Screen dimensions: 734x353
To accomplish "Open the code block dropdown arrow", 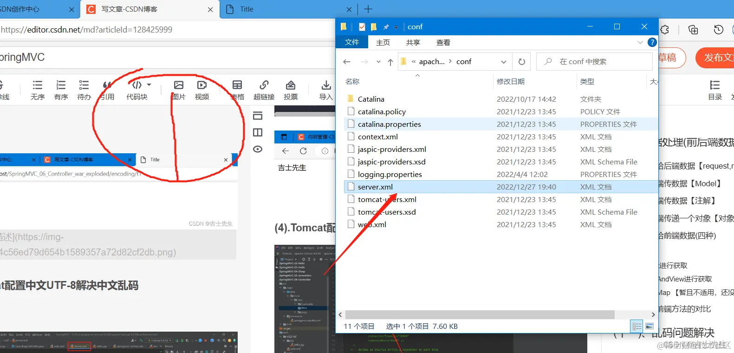I will tap(149, 85).
